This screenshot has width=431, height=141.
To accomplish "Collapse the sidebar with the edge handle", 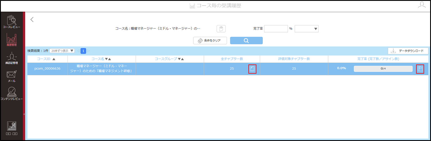I will [24, 114].
